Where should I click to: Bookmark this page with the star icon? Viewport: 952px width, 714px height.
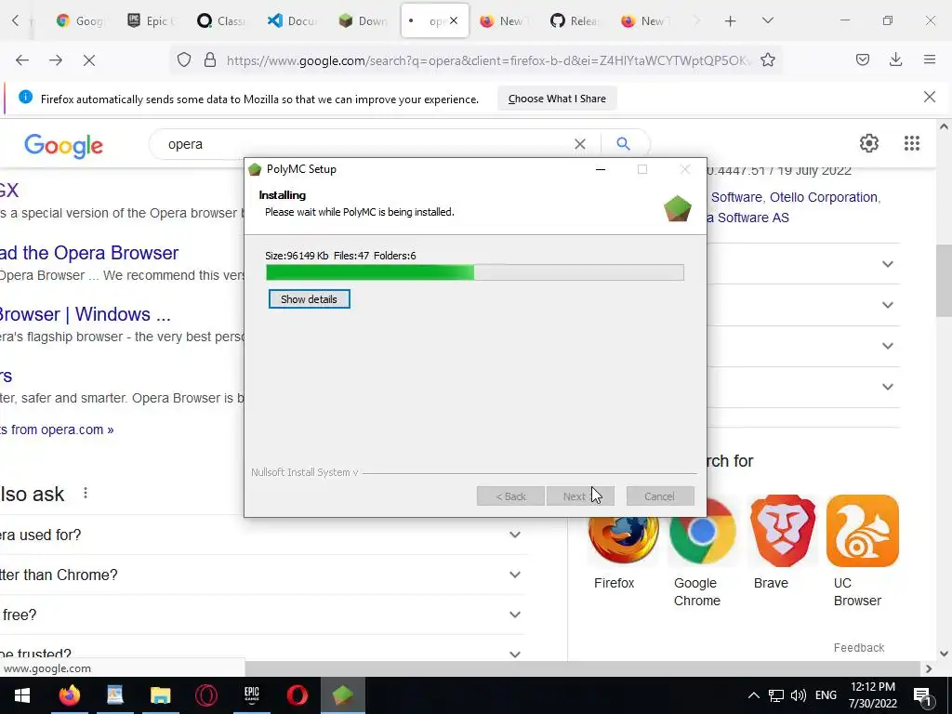(768, 59)
